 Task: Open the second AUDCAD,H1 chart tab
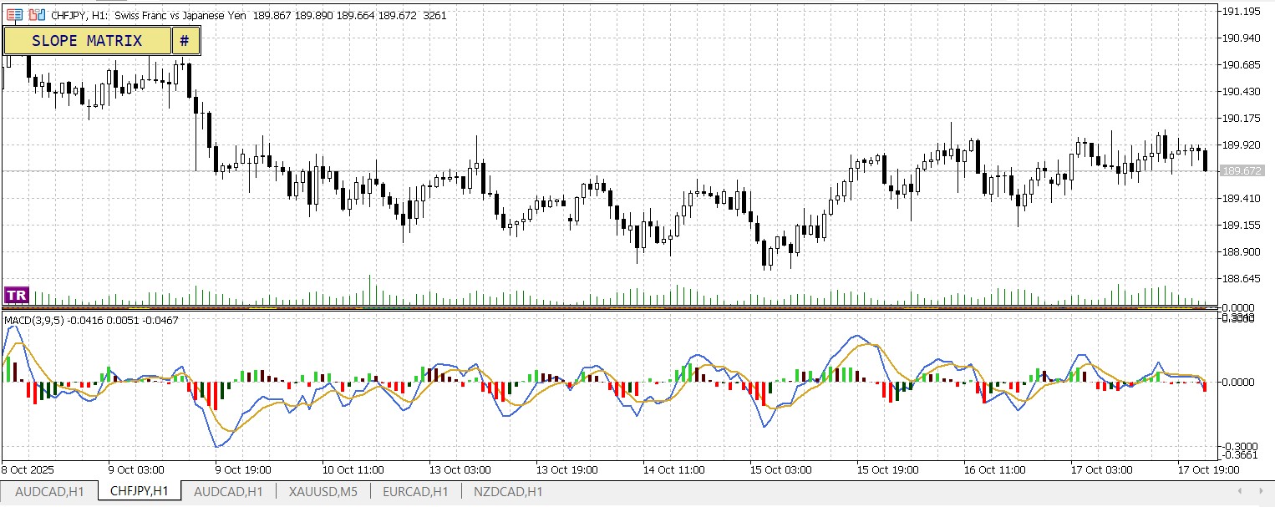[x=228, y=492]
